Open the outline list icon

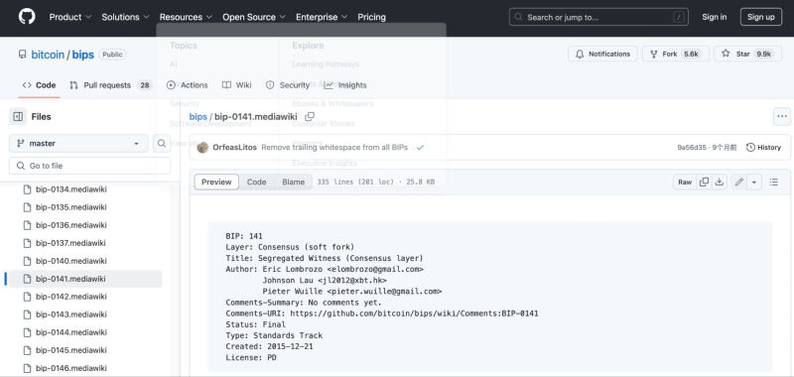tap(773, 183)
